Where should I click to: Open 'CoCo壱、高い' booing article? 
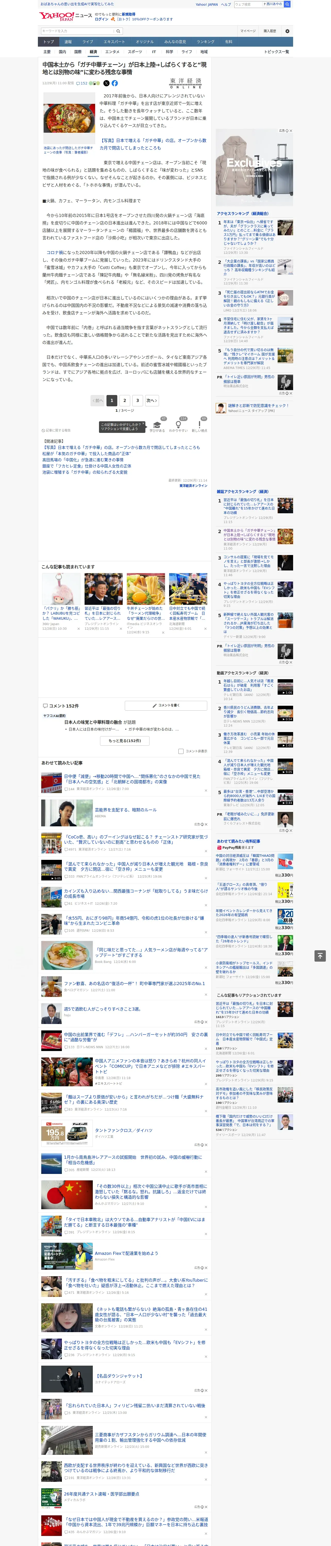(x=136, y=840)
